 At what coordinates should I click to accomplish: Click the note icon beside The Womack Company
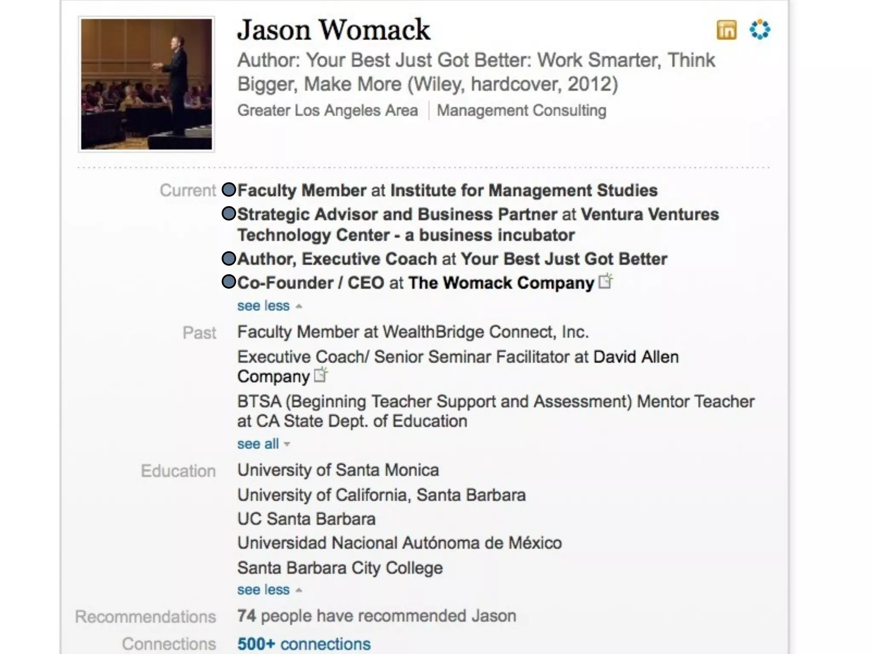[605, 281]
